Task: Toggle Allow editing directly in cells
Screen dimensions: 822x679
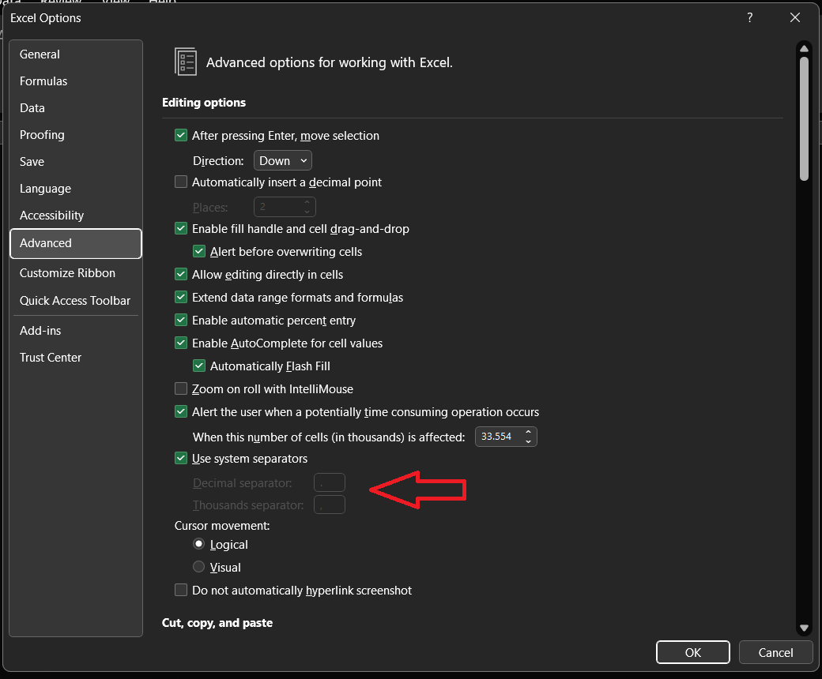Action: 181,274
